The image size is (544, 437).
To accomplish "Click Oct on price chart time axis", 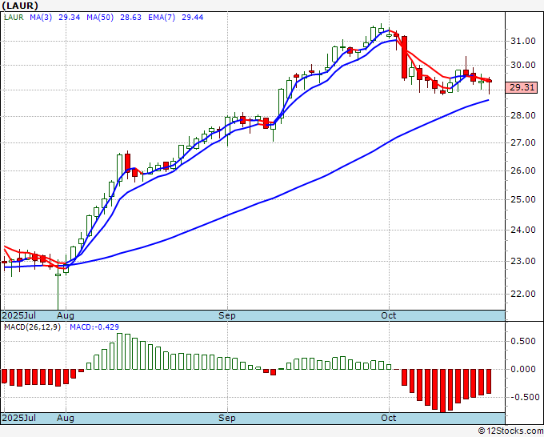I will pyautogui.click(x=388, y=315).
